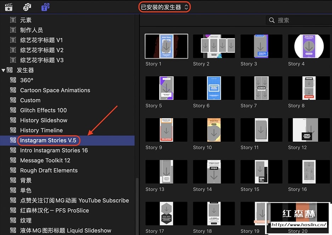Select the Story 17 generator thumbnail
This screenshot has height=235, width=332.
167,214
